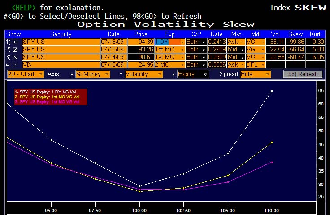330x215 pixels.
Task: Click the Security column header
Action: pyautogui.click(x=61, y=34)
